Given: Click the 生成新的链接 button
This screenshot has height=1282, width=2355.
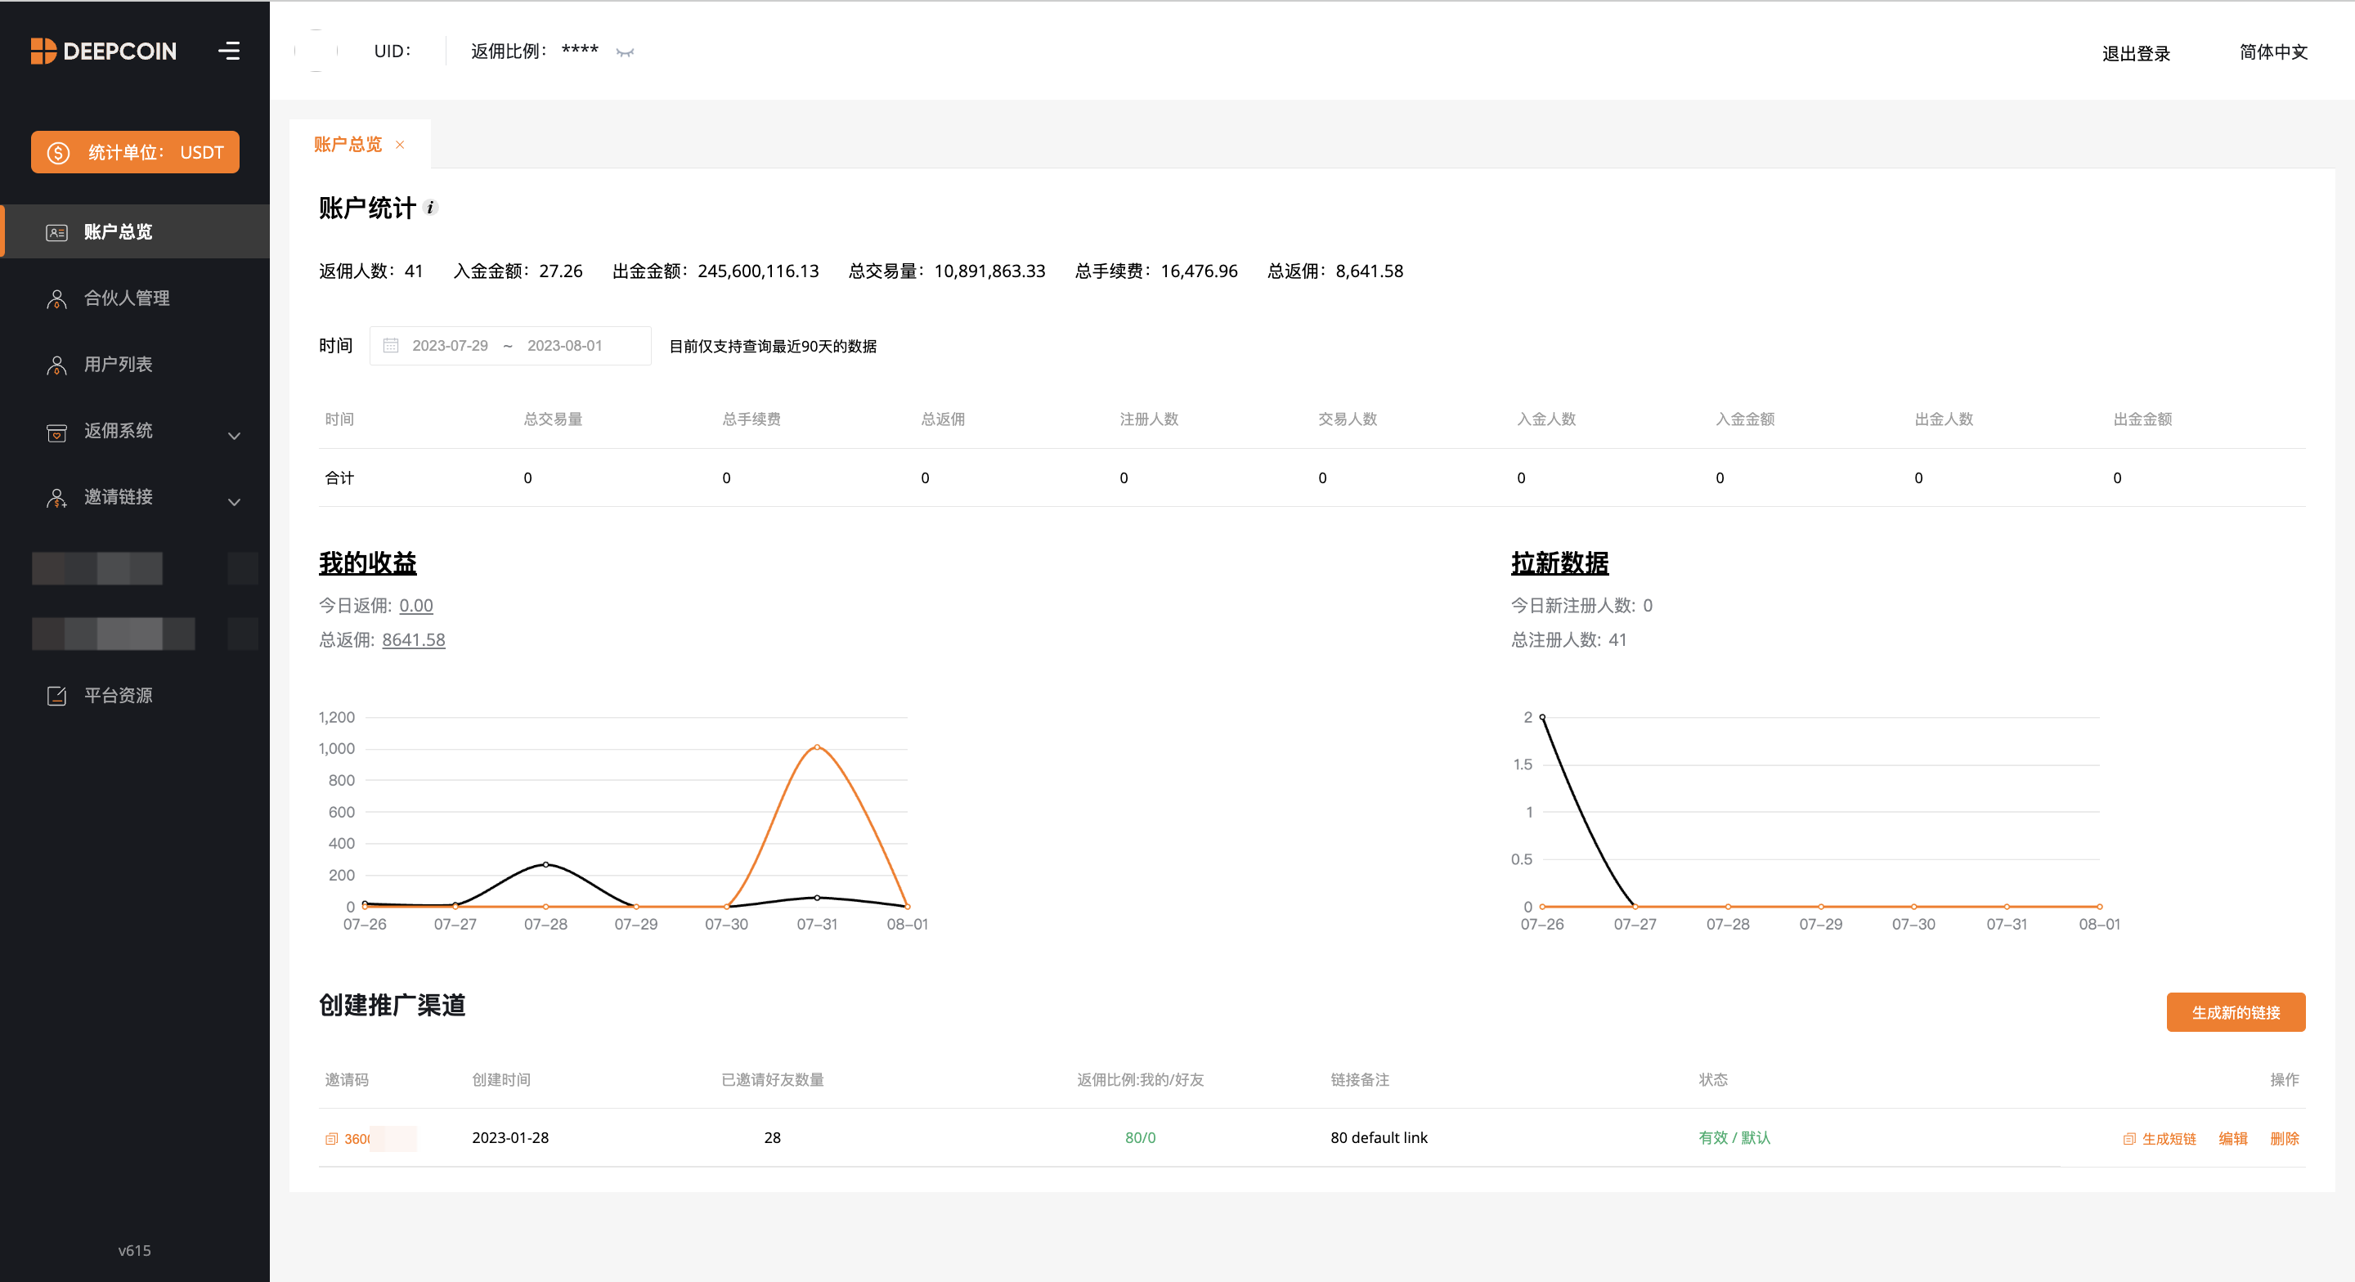Looking at the screenshot, I should pyautogui.click(x=2234, y=1012).
